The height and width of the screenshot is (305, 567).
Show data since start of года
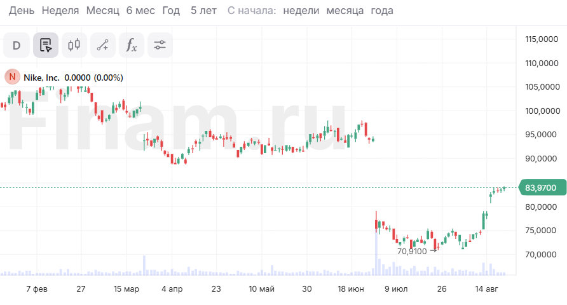[x=382, y=11]
